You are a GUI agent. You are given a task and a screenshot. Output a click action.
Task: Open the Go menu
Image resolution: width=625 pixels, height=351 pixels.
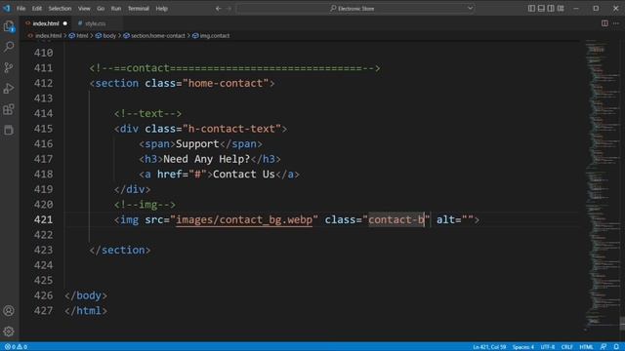tap(101, 9)
